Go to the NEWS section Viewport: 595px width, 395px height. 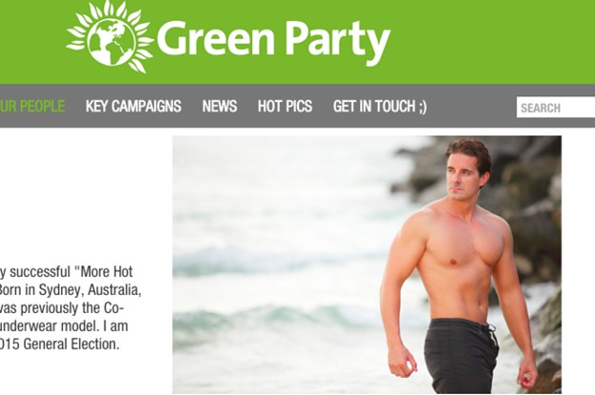point(219,107)
